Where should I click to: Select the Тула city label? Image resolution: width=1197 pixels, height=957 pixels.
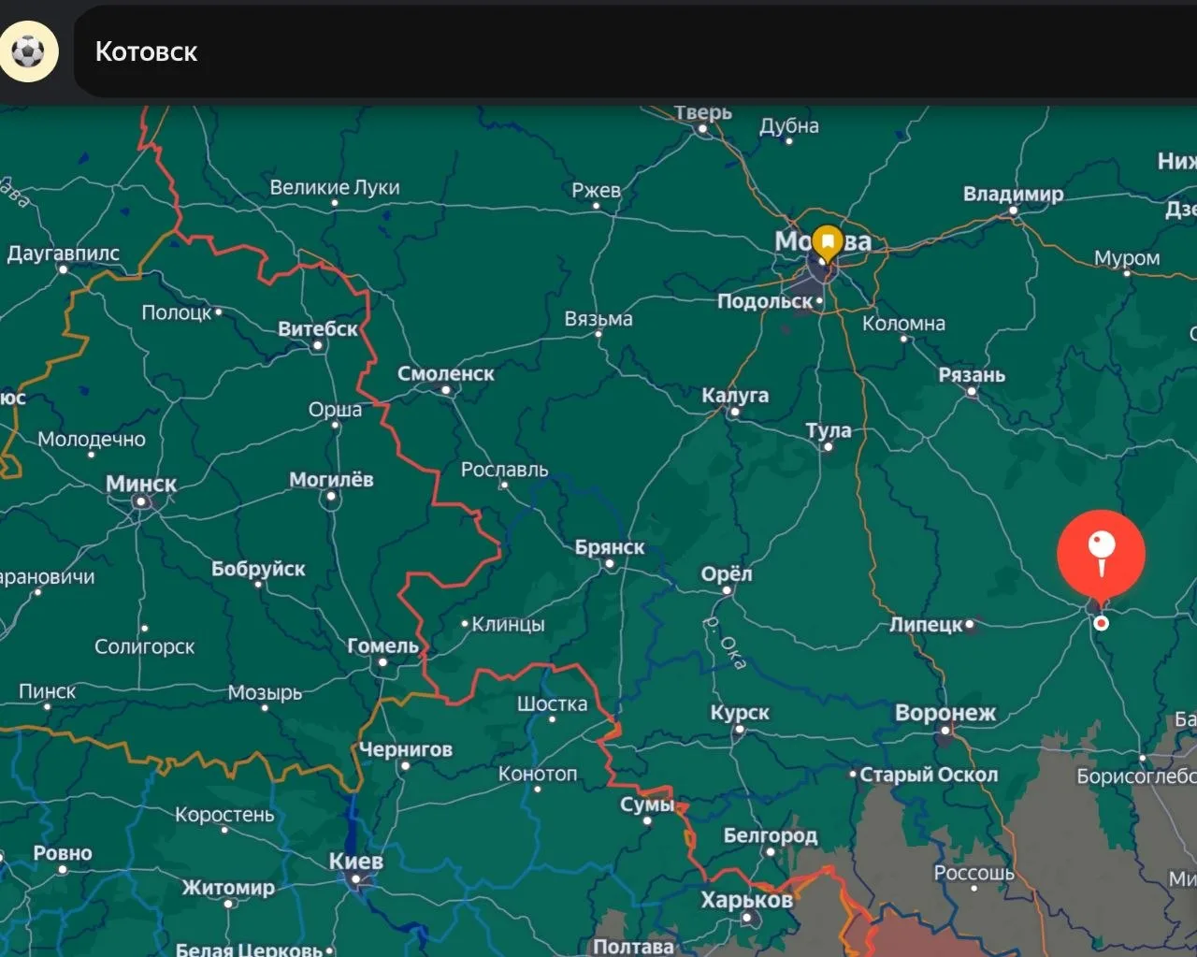829,430
